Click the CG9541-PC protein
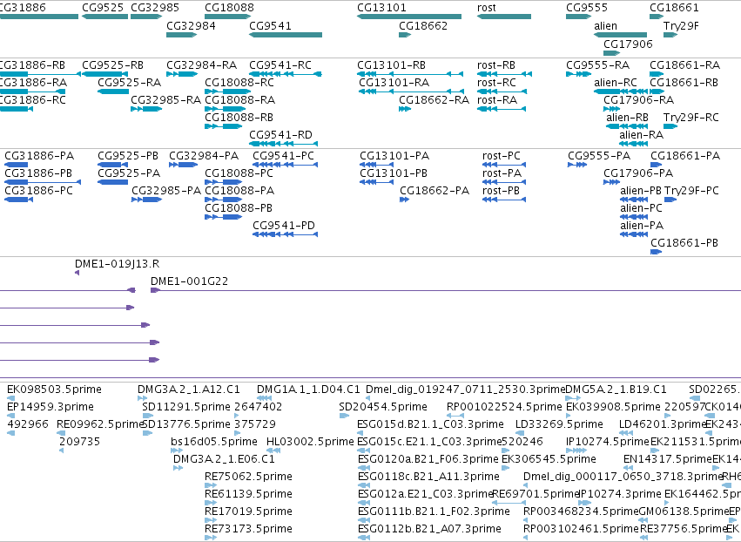This screenshot has height=542, width=741. click(286, 165)
